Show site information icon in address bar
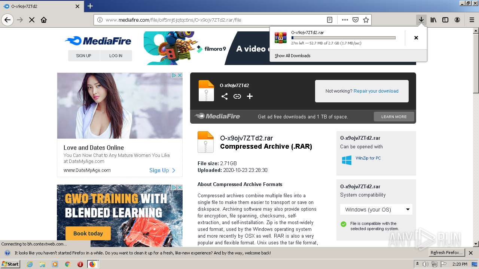This screenshot has height=269, width=479. [x=100, y=20]
